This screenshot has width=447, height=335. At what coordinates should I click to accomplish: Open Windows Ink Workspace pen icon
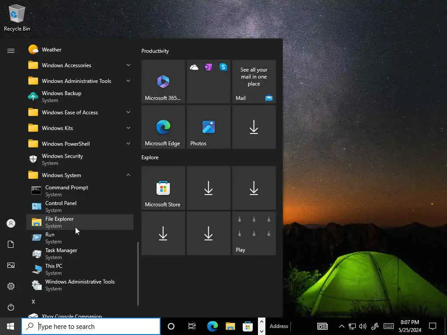coord(375,326)
